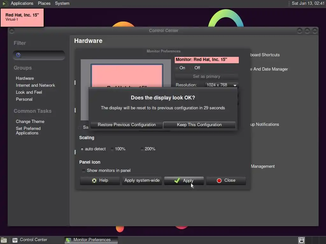Toggle Show monitors in panel checkbox
Screen dimensions: 326x244
click(x=83, y=171)
